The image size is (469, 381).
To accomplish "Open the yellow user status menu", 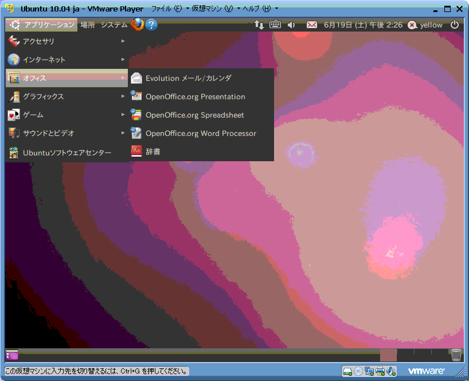I will [x=425, y=25].
